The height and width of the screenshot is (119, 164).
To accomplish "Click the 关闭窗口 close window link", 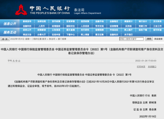I will click(x=152, y=67).
